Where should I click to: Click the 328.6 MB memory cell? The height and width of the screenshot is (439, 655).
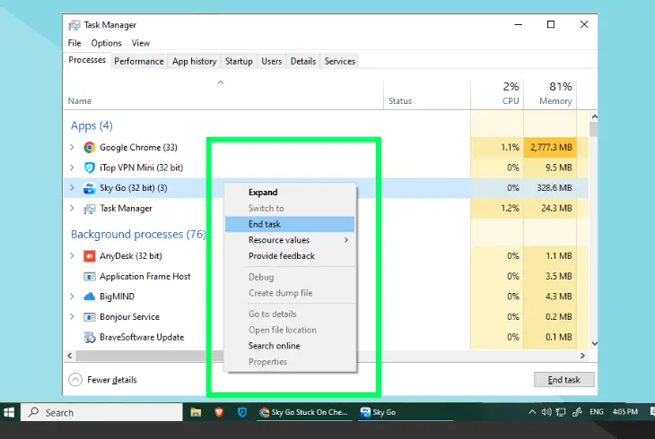(550, 188)
